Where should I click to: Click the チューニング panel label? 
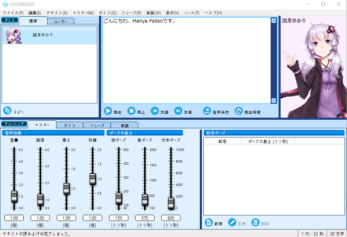(x=14, y=124)
